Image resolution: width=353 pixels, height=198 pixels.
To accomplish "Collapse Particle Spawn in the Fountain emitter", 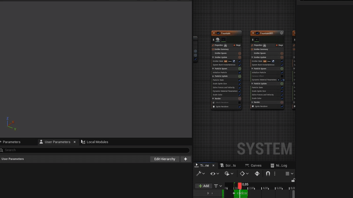I will [213, 69].
